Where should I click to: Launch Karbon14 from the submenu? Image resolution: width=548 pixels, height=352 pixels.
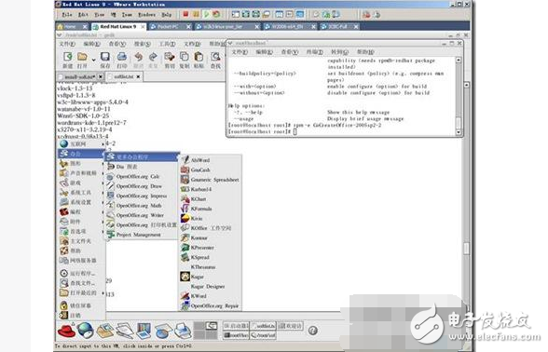pos(210,189)
